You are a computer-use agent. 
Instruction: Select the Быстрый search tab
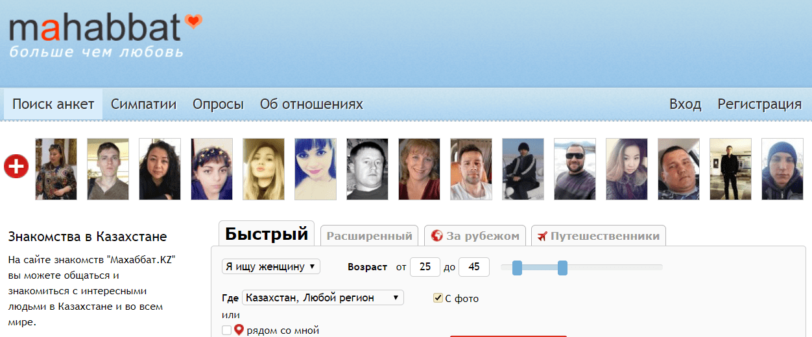[x=266, y=234]
